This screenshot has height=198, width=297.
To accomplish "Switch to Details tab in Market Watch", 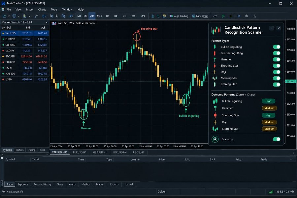I will point(20,150).
